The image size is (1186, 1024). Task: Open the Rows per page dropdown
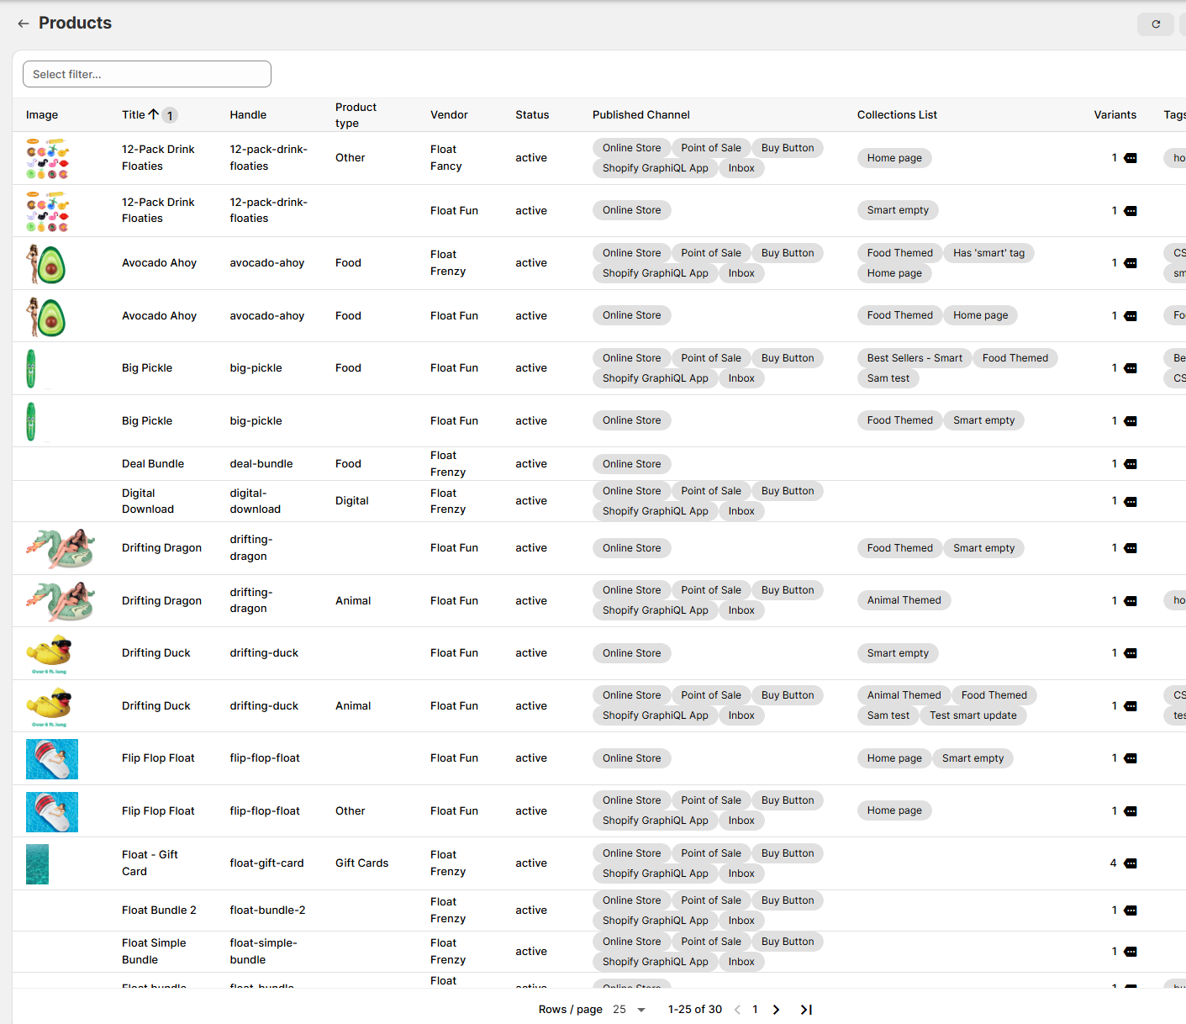tap(630, 1010)
